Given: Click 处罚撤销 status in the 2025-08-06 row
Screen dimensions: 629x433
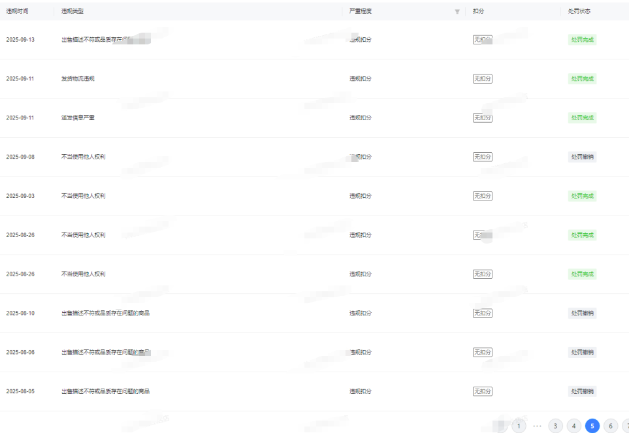Looking at the screenshot, I should (x=582, y=353).
